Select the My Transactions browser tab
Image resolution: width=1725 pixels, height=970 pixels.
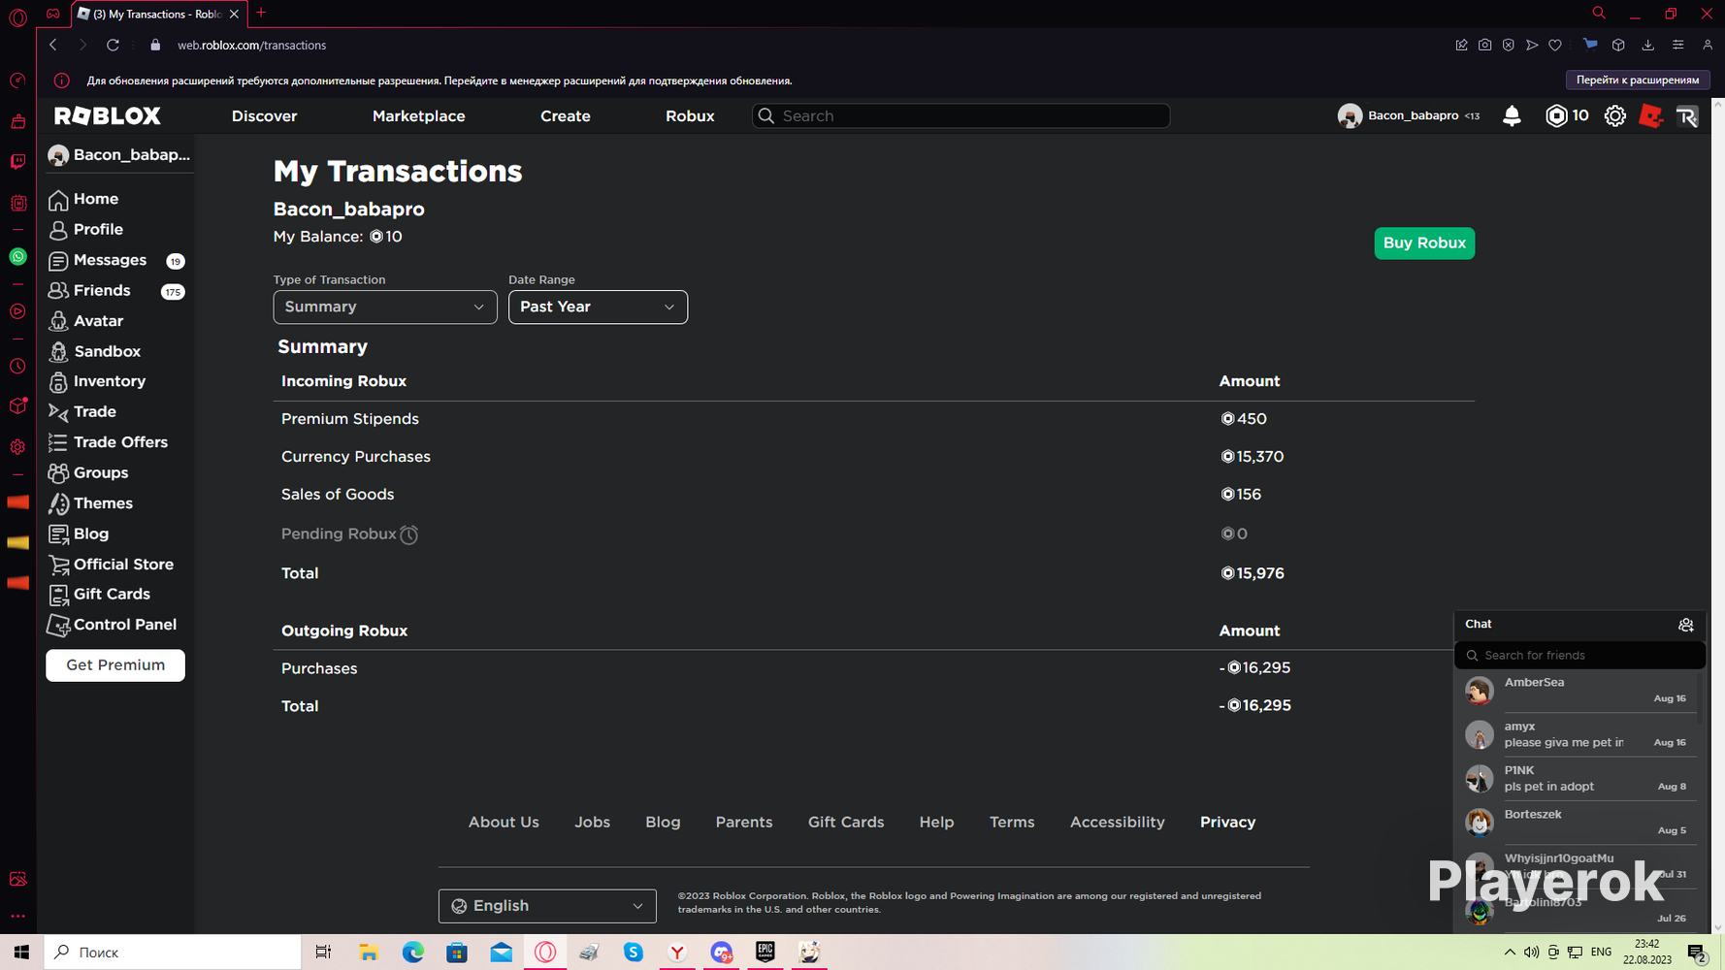pos(159,15)
